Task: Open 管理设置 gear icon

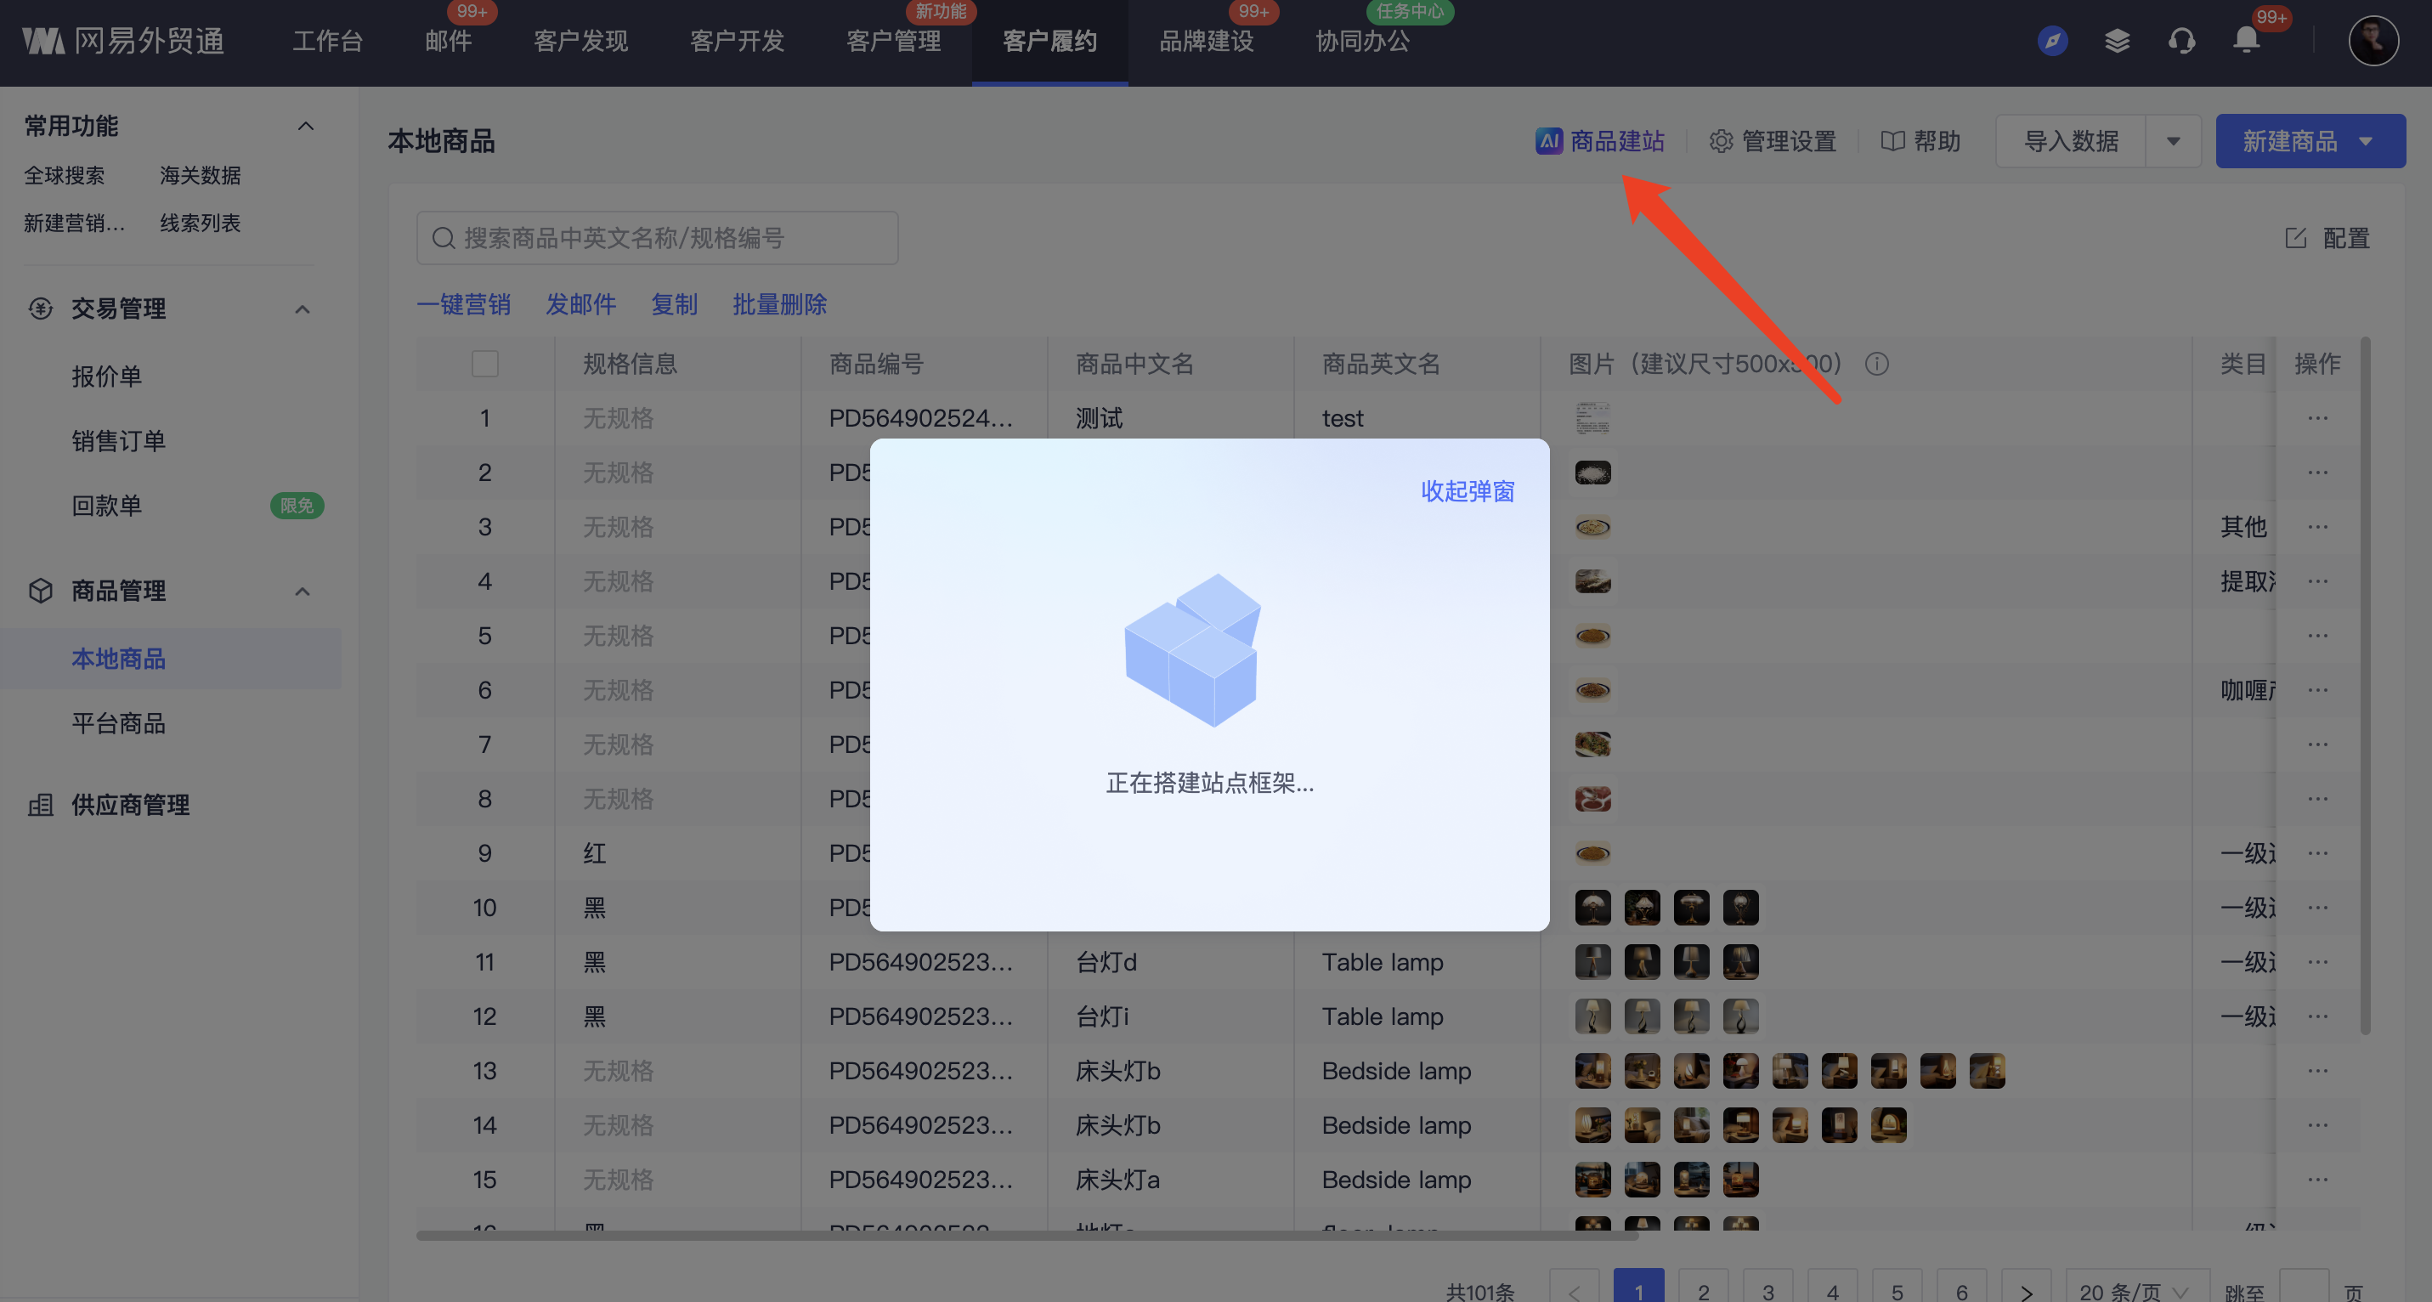Action: click(x=1720, y=142)
